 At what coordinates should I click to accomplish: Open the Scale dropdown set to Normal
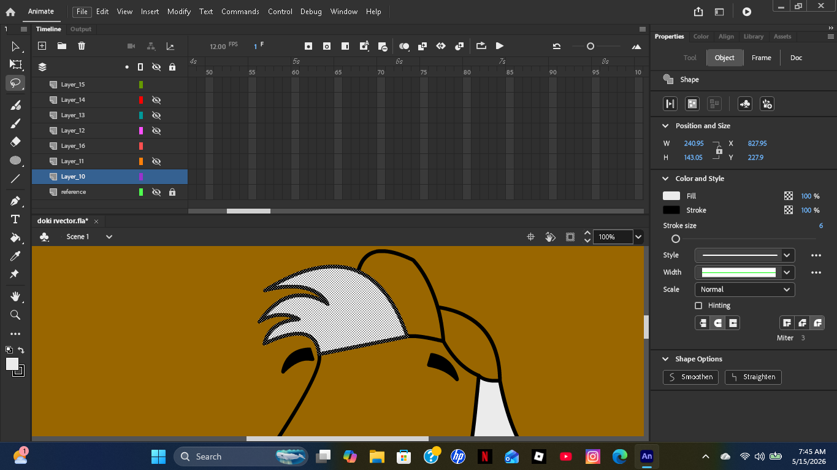(745, 290)
